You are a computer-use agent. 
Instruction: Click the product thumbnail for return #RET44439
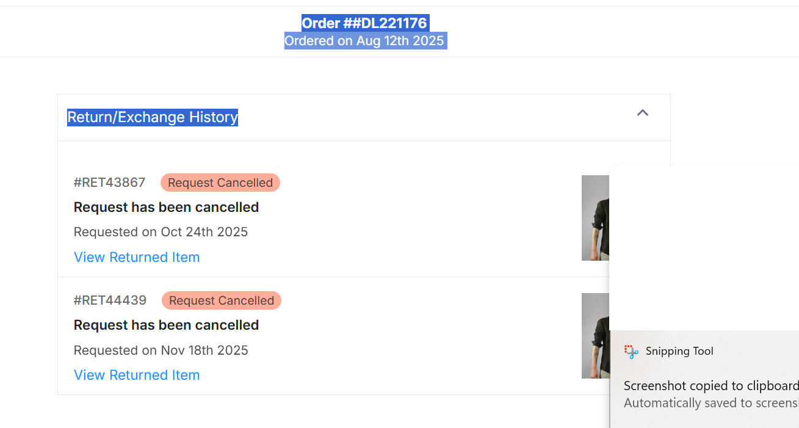click(x=595, y=336)
